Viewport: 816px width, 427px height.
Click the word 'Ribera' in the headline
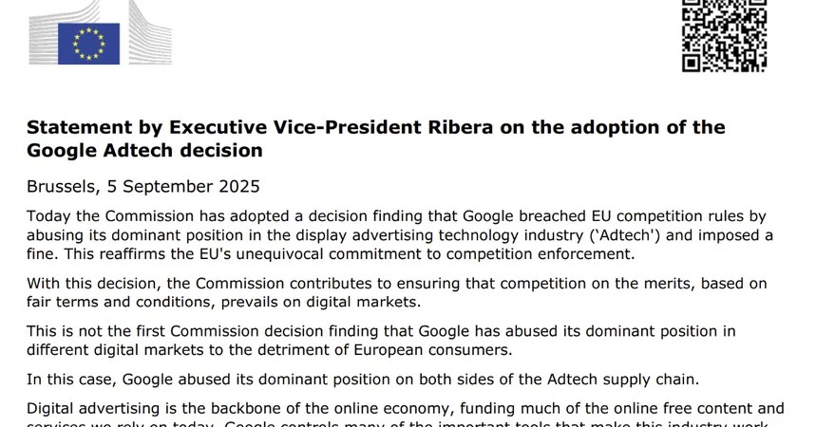point(460,127)
